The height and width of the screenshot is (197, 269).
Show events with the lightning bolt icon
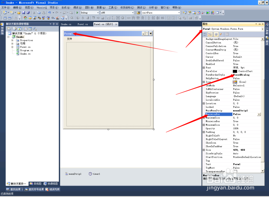point(221,34)
